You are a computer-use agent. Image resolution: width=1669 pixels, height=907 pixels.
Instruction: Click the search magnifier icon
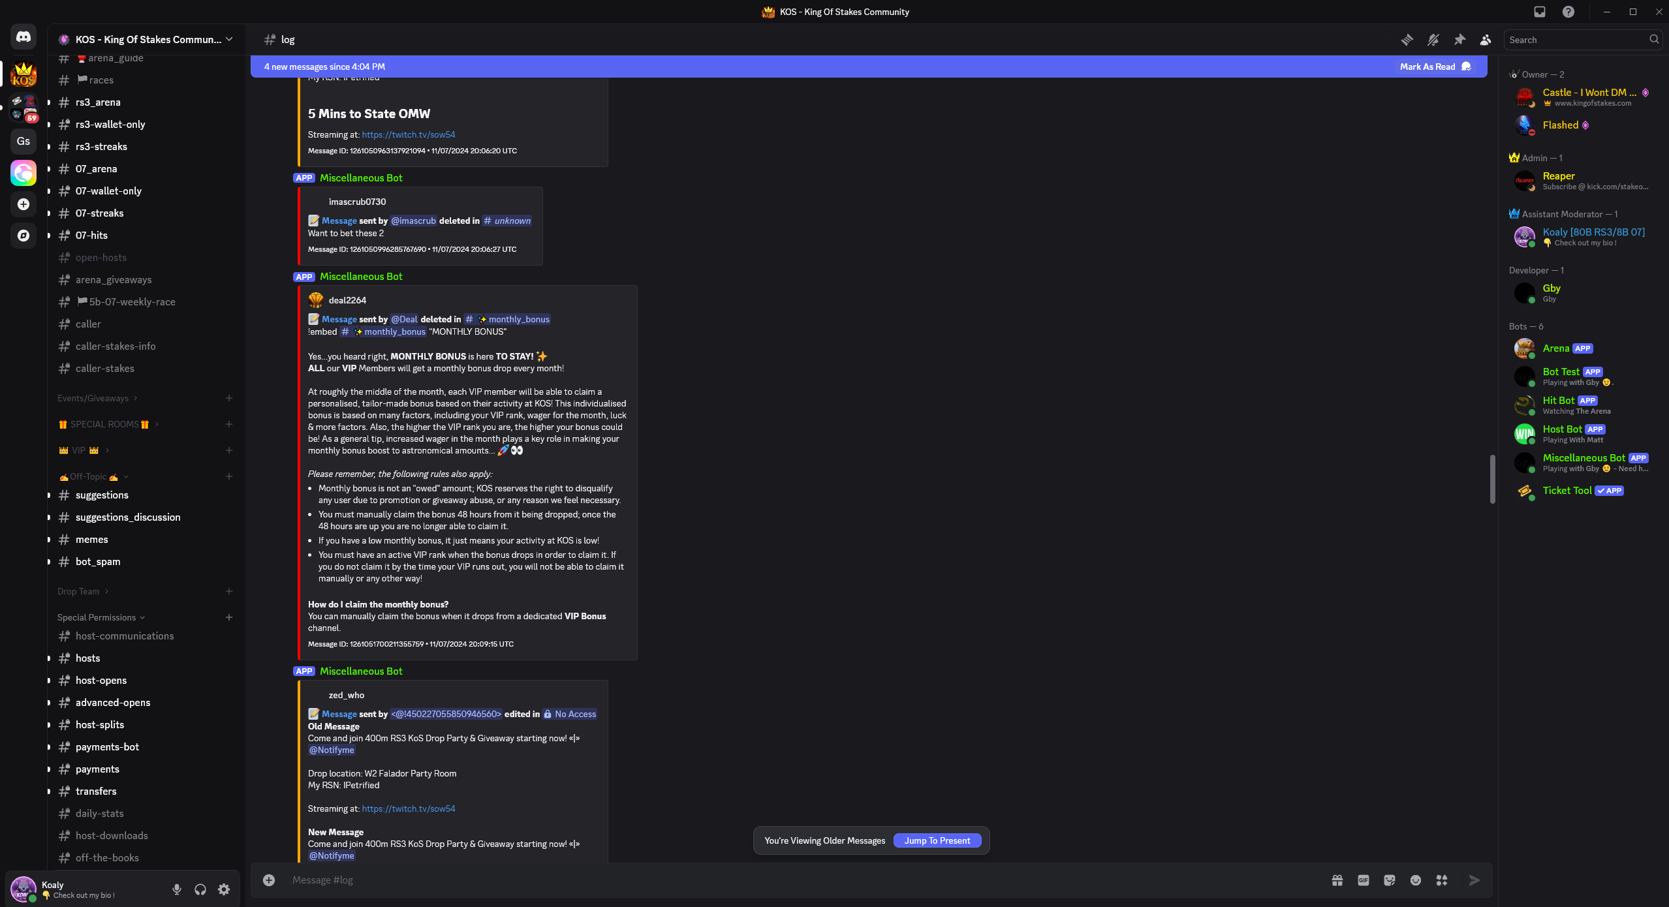(1654, 40)
